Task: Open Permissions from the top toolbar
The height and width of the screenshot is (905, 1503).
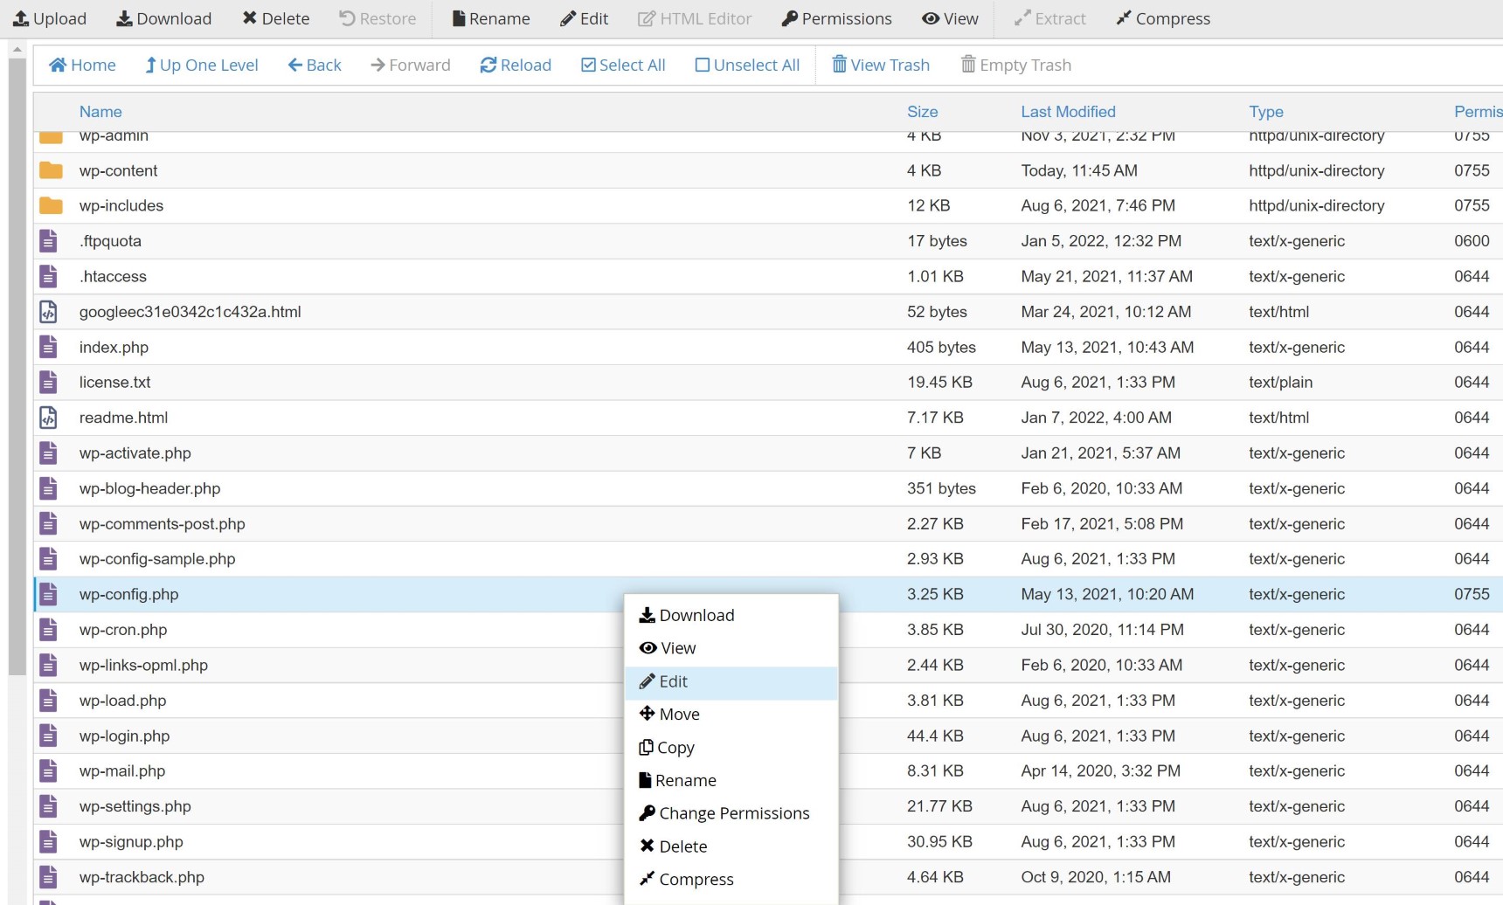Action: click(837, 18)
